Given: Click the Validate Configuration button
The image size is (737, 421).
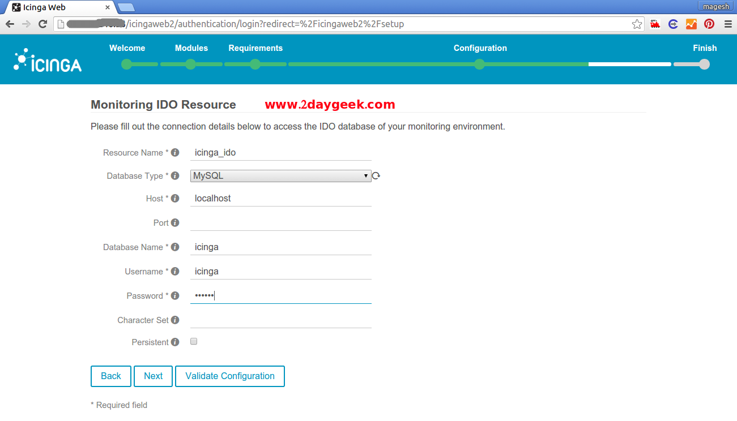Looking at the screenshot, I should [x=230, y=376].
